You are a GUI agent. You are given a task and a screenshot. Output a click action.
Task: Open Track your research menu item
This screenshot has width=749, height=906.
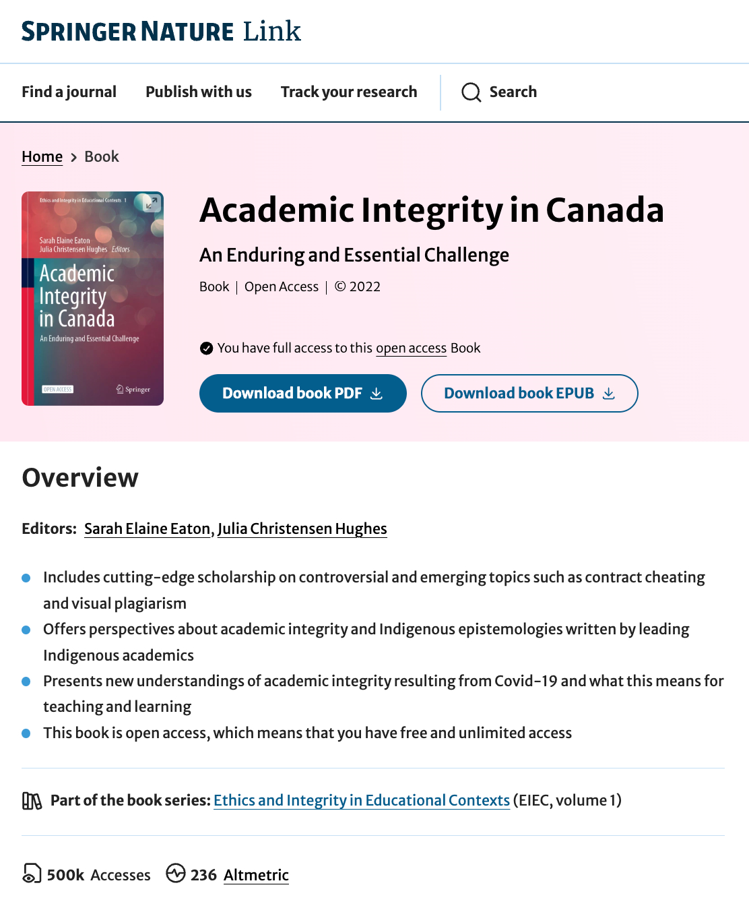(349, 92)
